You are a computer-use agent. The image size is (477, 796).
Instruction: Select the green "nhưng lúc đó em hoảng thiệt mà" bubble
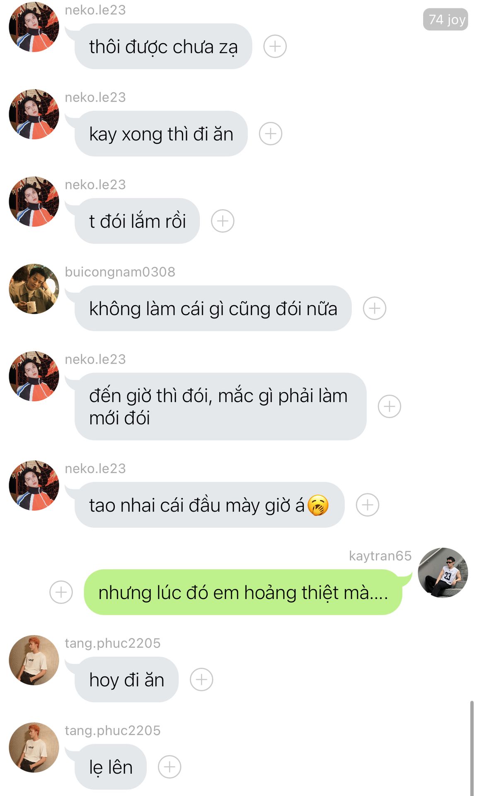[243, 592]
